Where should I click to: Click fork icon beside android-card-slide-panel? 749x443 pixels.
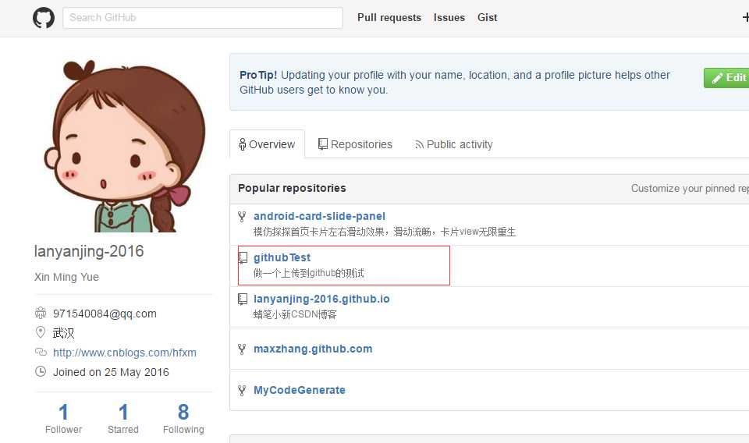(242, 217)
